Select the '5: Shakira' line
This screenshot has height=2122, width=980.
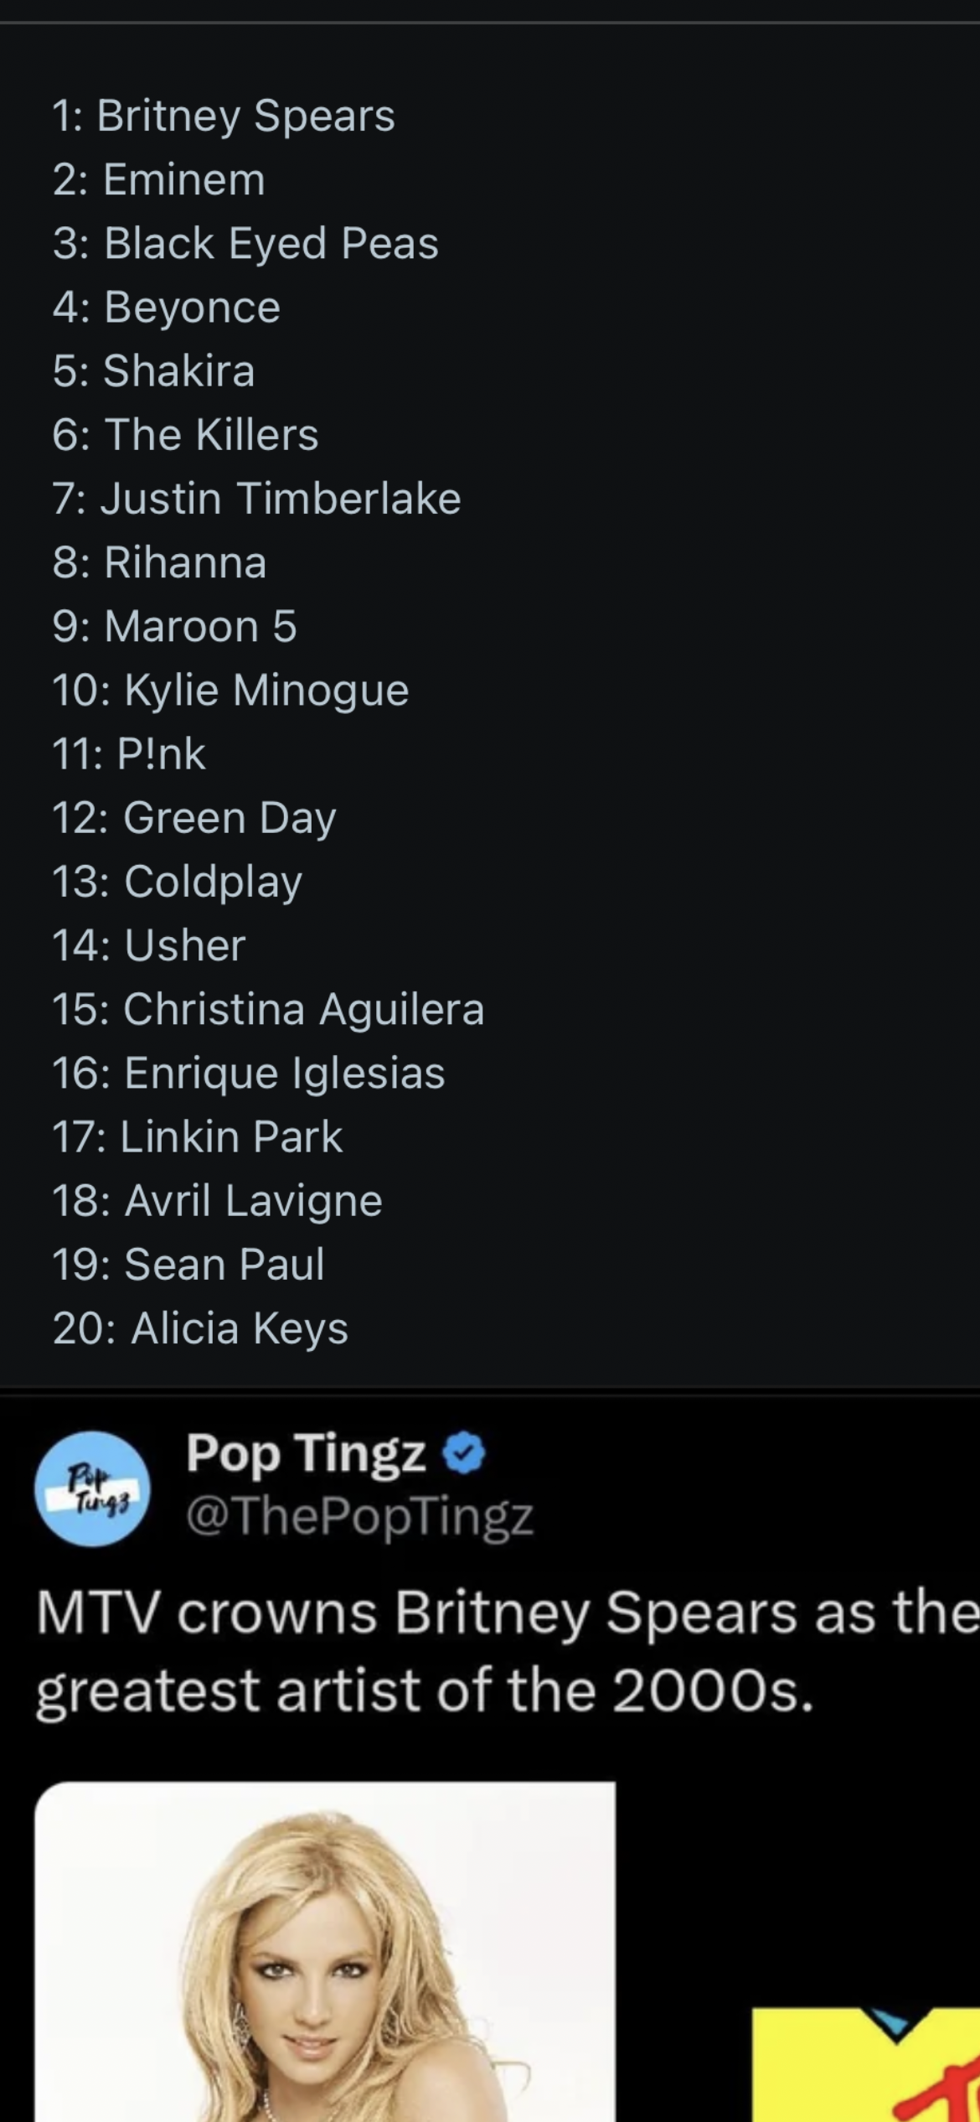[x=153, y=370]
